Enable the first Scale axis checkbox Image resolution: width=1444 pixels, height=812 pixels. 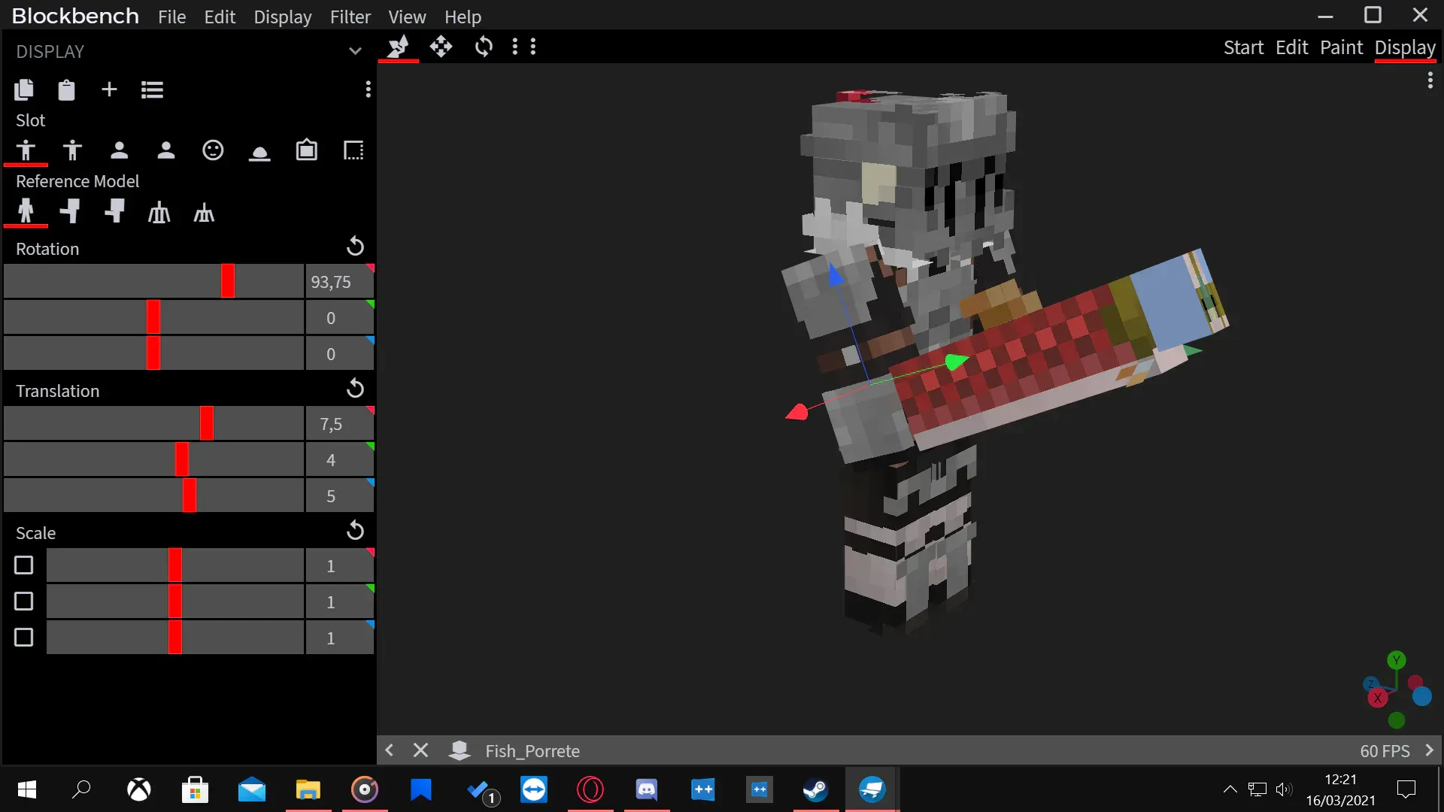(x=24, y=565)
